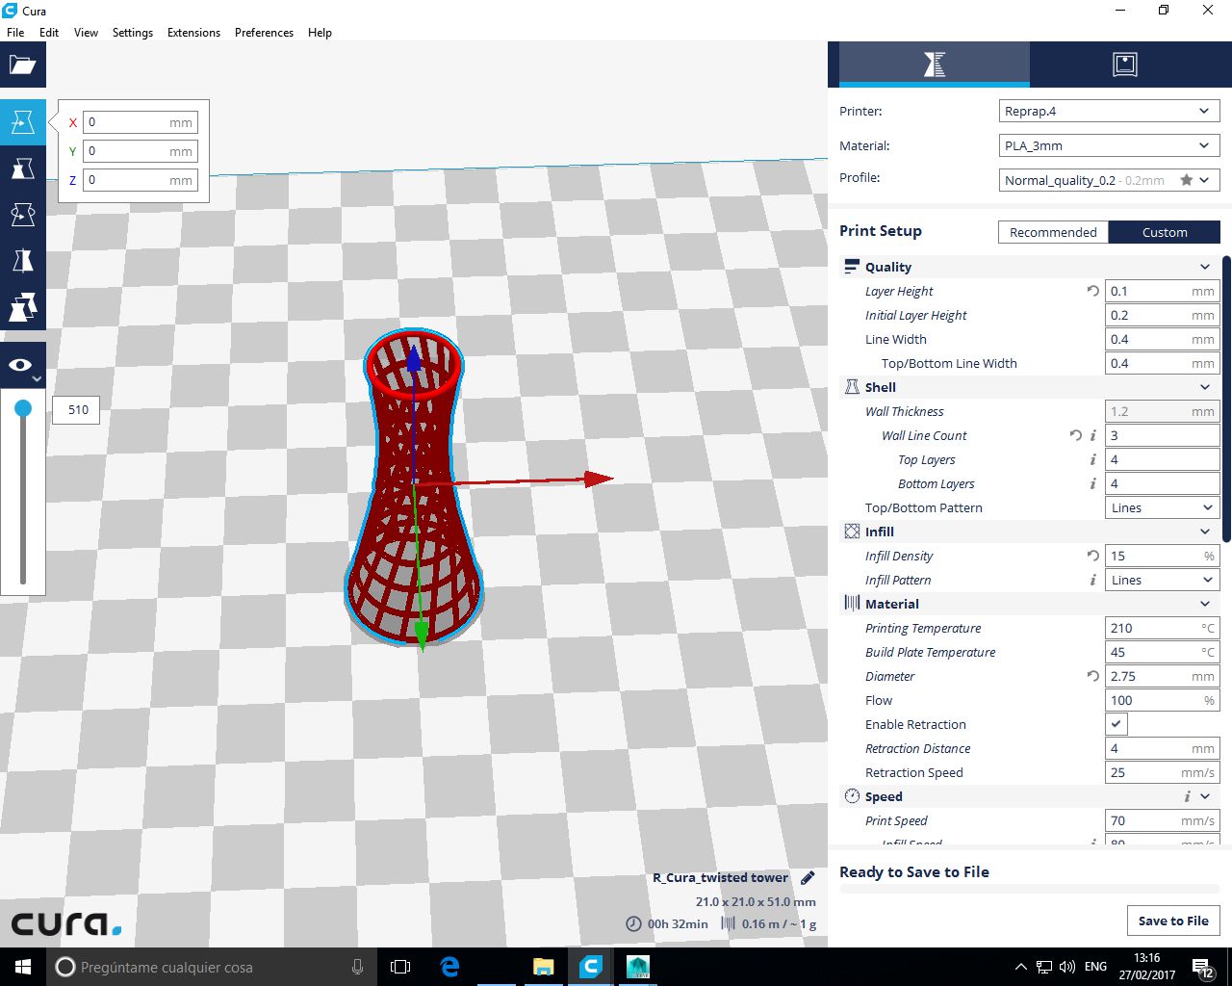The width and height of the screenshot is (1232, 986).
Task: Rename the model with pencil icon
Action: pyautogui.click(x=808, y=877)
